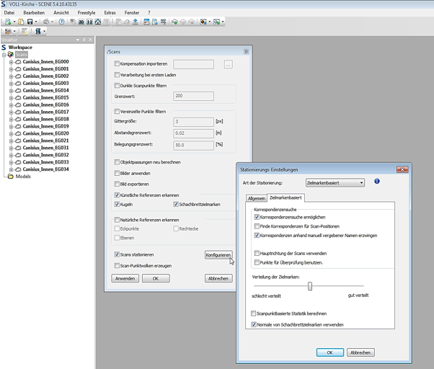This screenshot has height=369, width=434.
Task: Click the pin icon in /Scans title bar
Action: click(x=246, y=51)
